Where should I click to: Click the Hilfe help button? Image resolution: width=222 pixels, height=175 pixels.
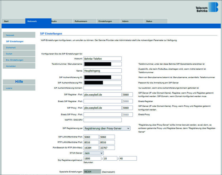tap(19, 82)
